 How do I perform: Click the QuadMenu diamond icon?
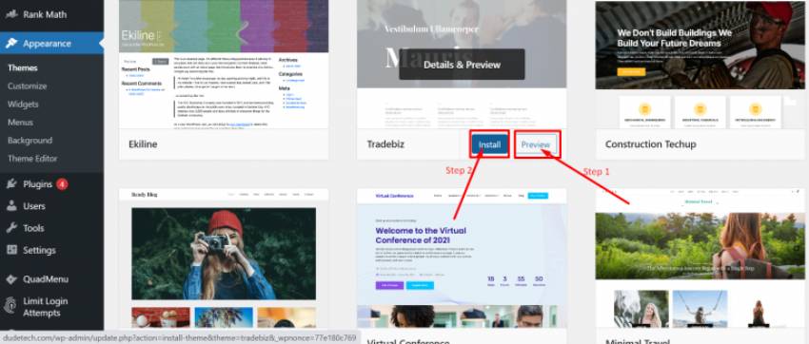point(11,279)
